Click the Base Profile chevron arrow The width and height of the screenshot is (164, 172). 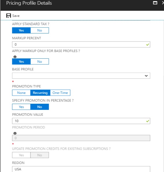click(146, 76)
